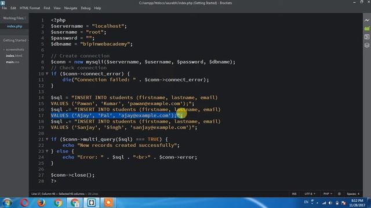Switch to Brackets in the taskbar
This screenshot has width=371, height=208.
click(92, 203)
